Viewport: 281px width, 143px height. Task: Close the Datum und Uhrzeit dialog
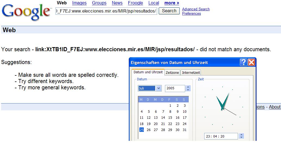(251, 63)
